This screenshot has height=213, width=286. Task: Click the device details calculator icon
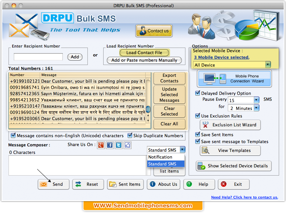(x=202, y=166)
